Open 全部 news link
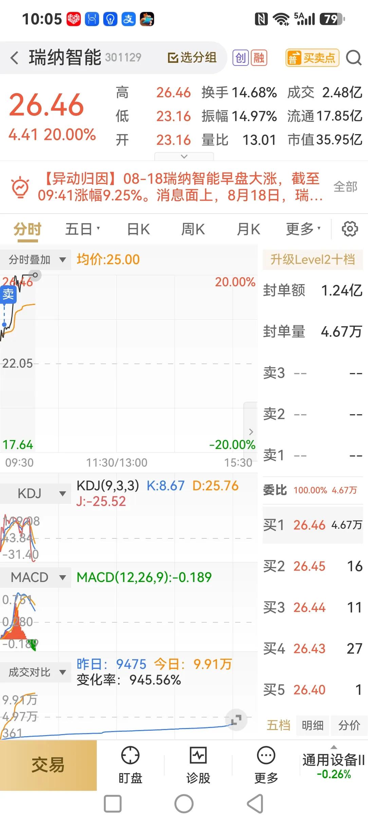368x819 pixels. point(345,187)
